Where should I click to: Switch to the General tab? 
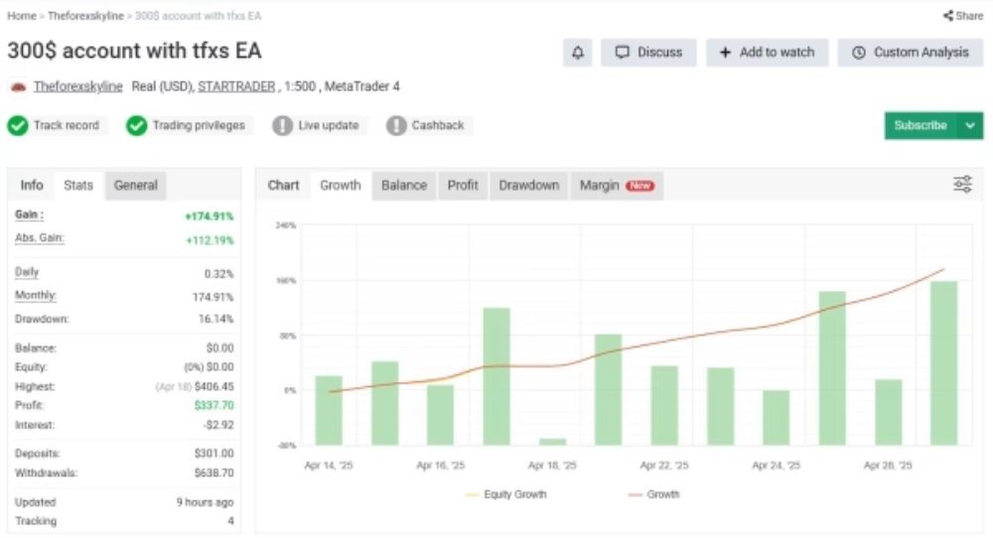point(135,185)
